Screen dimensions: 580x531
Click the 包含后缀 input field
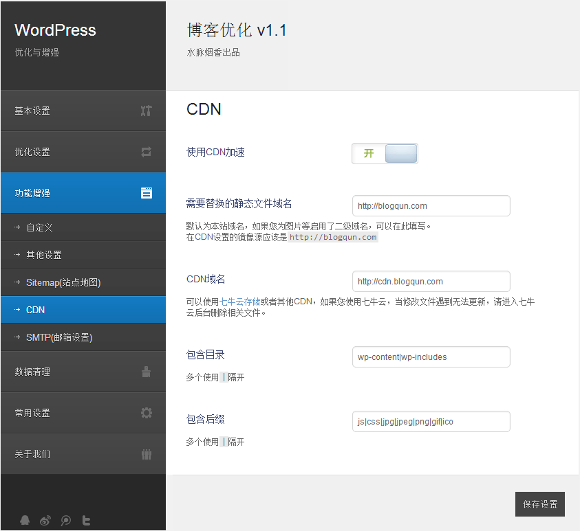pos(431,421)
